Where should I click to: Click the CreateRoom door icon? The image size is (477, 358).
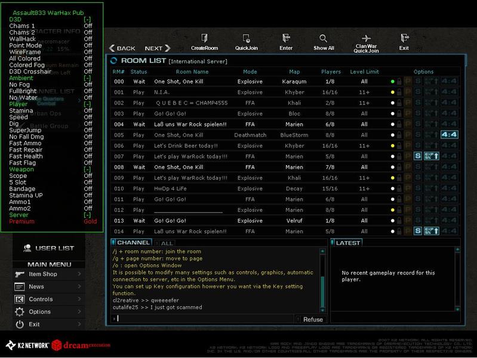204,38
